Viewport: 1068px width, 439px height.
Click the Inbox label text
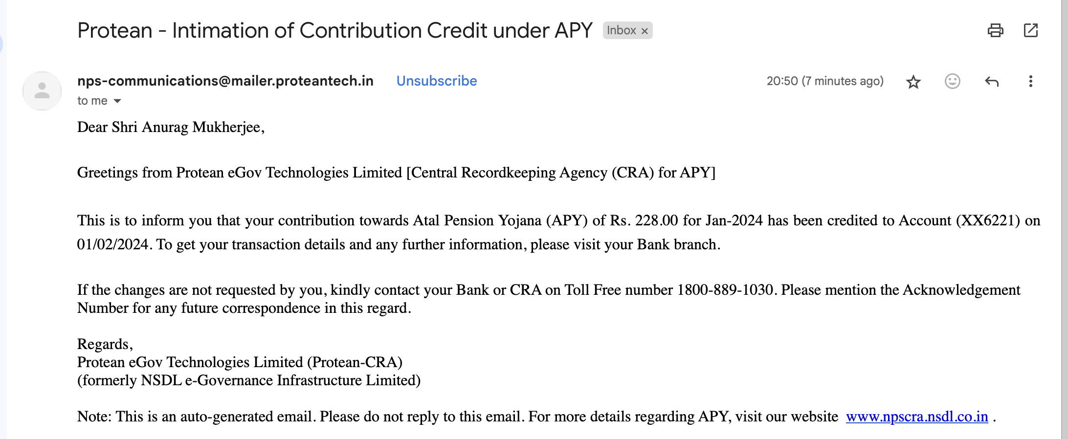(621, 30)
